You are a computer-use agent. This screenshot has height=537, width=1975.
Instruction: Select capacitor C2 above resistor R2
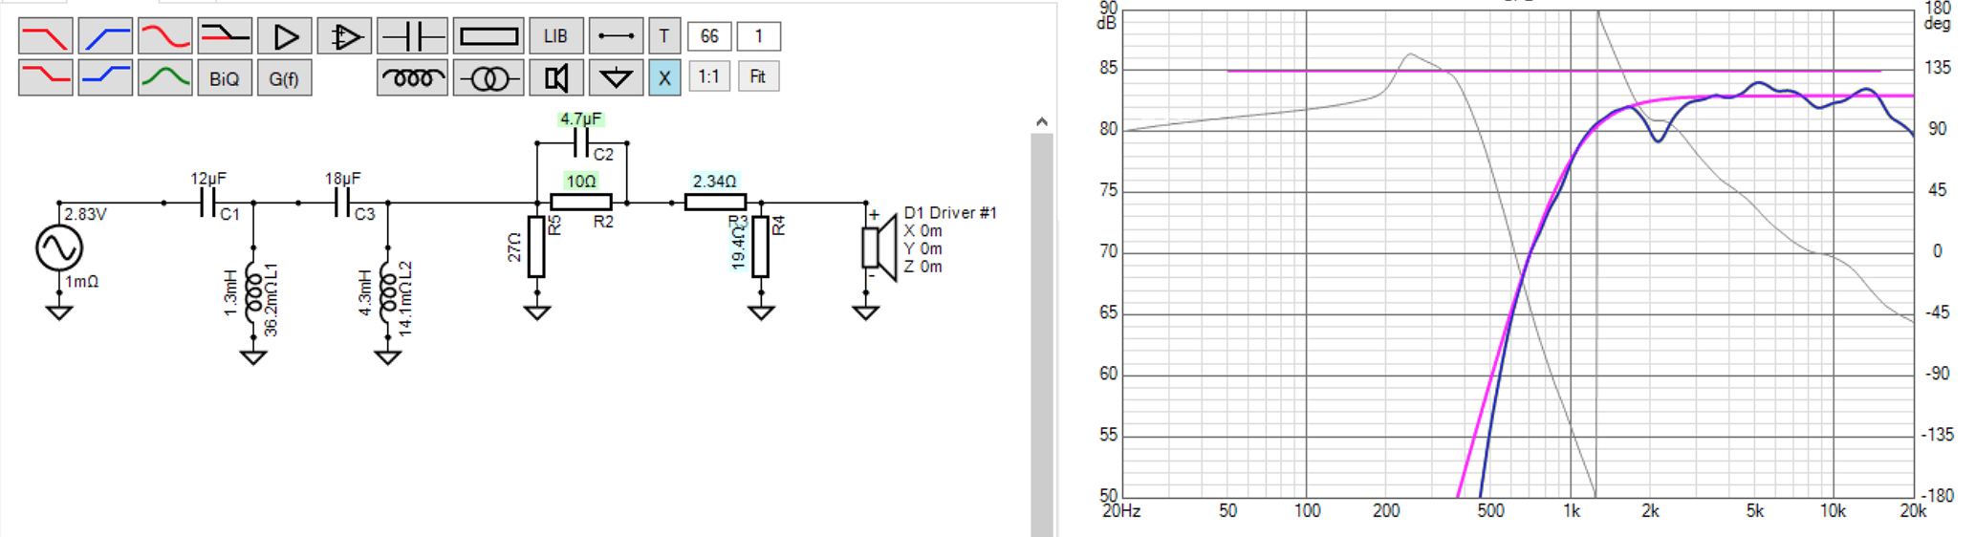pos(580,143)
